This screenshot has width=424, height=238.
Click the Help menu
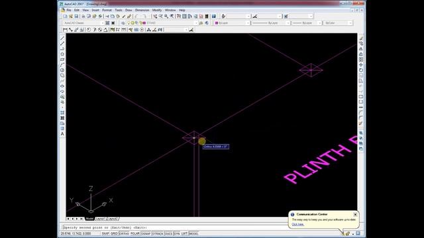tap(182, 10)
